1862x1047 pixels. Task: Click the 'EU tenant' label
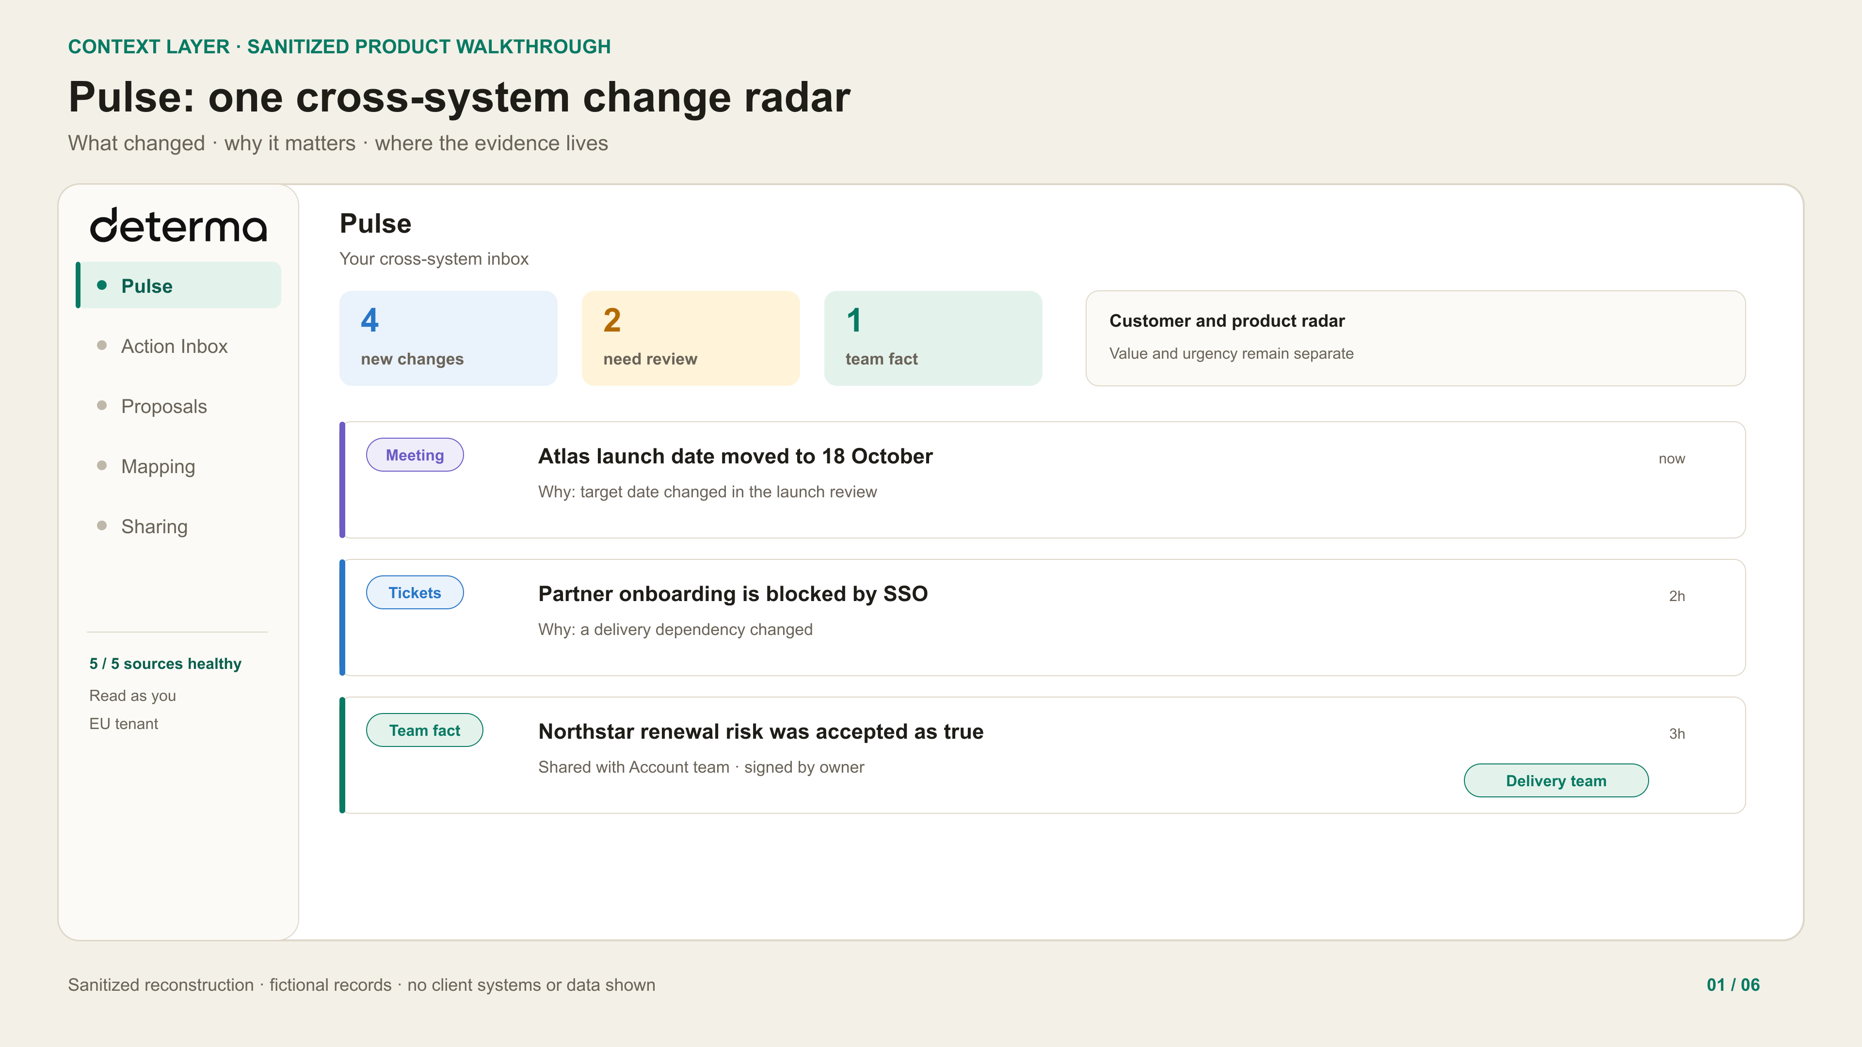tap(124, 723)
